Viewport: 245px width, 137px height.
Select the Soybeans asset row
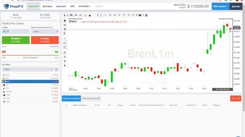[x=30, y=92]
